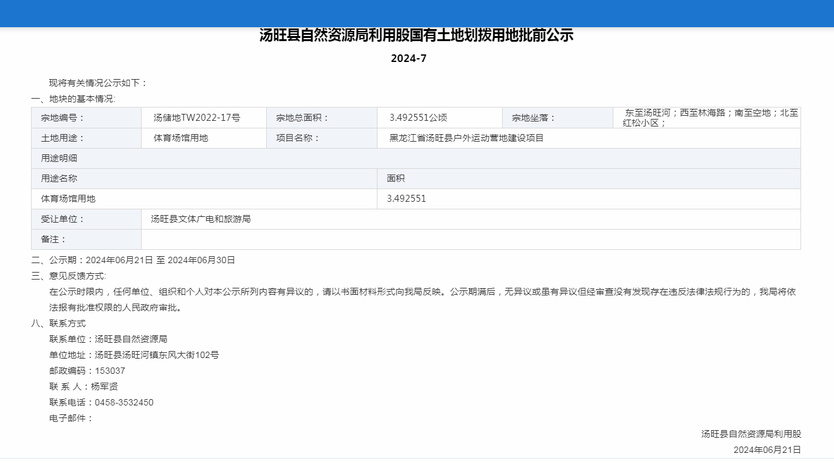Click the postal code 153037
834x463 pixels.
[x=110, y=371]
